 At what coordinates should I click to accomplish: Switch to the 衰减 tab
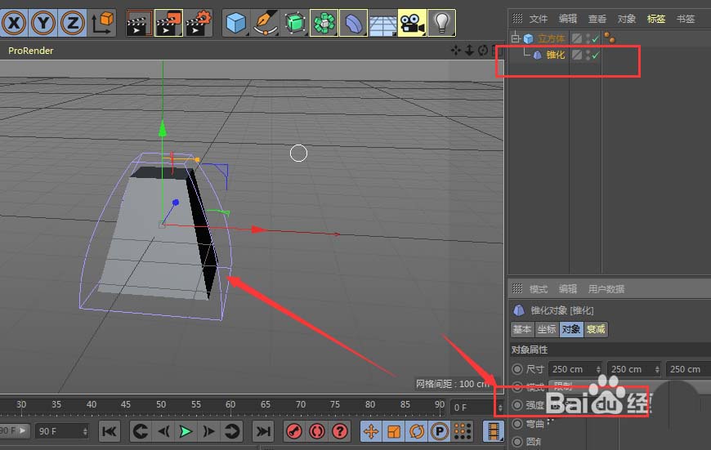click(x=596, y=329)
